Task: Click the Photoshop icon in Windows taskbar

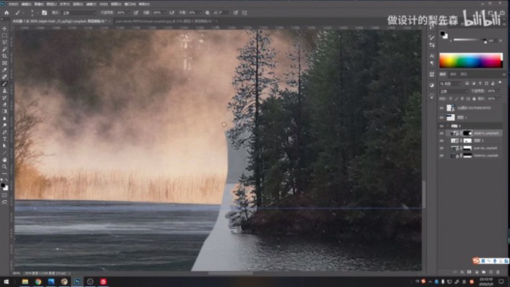Action: (x=77, y=281)
